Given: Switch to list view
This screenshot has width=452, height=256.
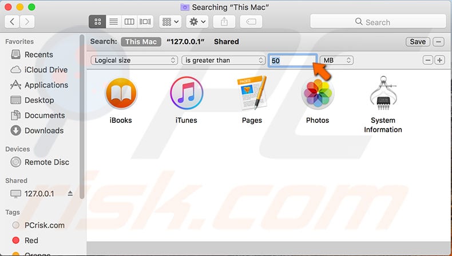Looking at the screenshot, I should (114, 22).
